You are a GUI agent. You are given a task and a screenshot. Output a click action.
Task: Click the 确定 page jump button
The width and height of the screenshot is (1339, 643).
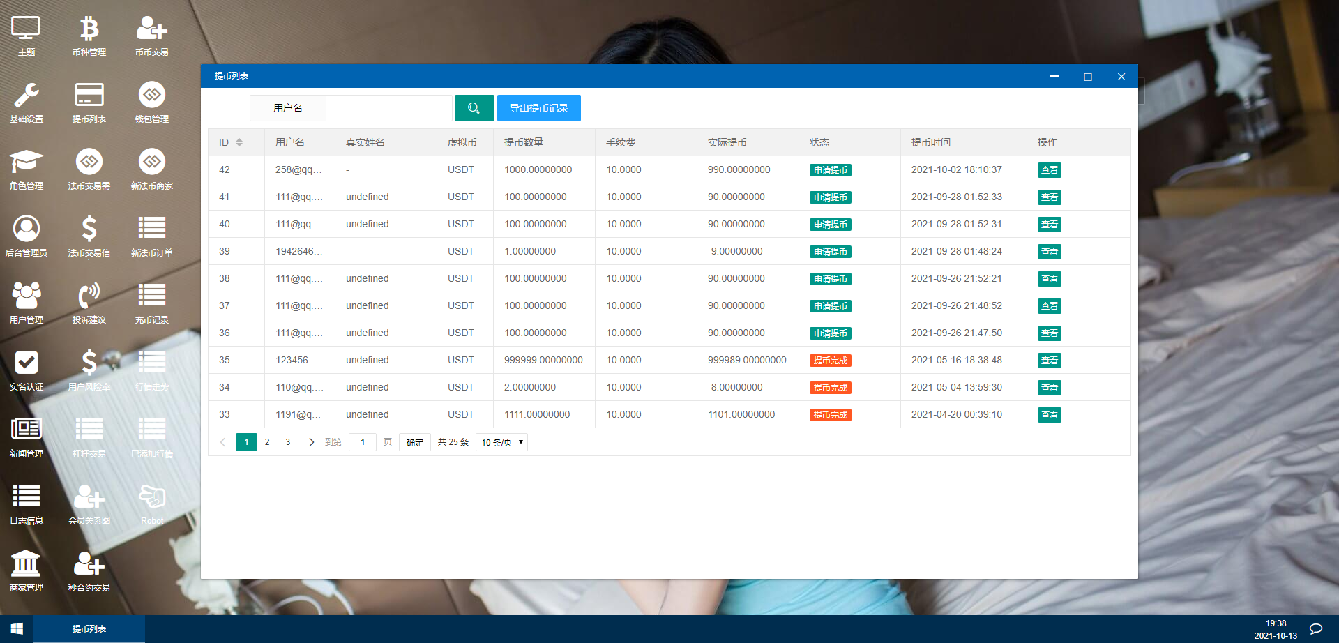point(415,442)
